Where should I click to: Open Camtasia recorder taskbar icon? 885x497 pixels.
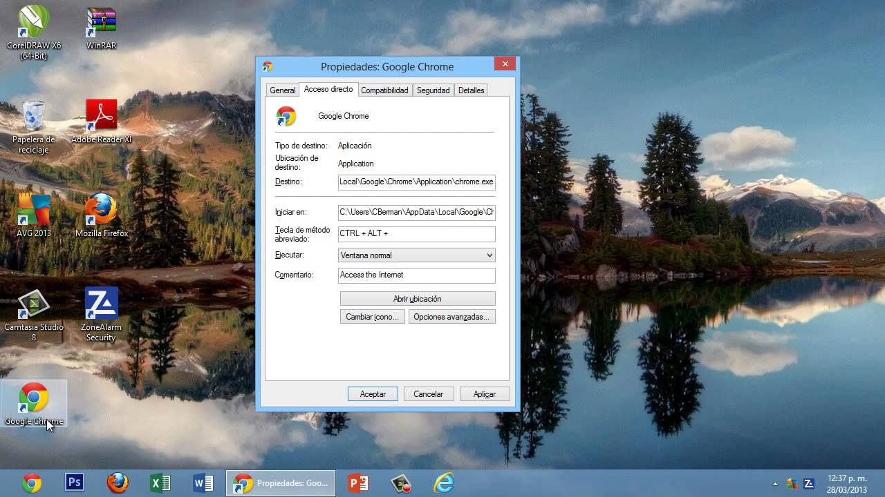point(401,483)
